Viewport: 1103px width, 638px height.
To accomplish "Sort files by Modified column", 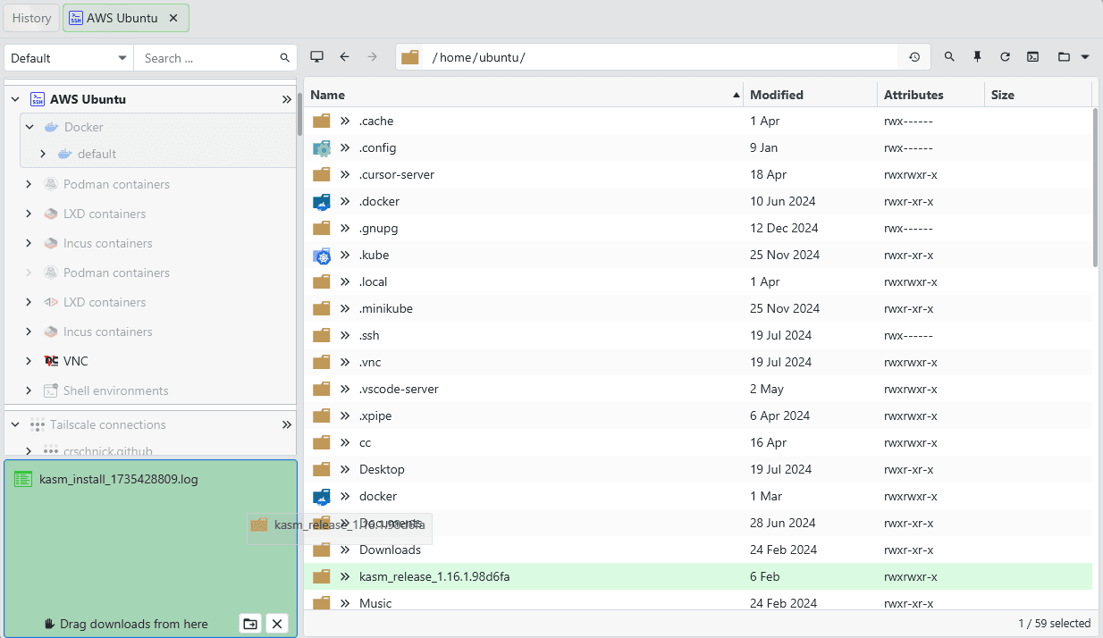I will coord(776,95).
